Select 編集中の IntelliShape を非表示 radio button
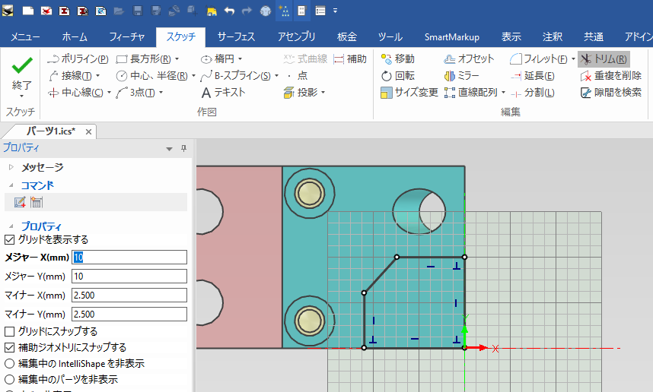 pos(10,363)
